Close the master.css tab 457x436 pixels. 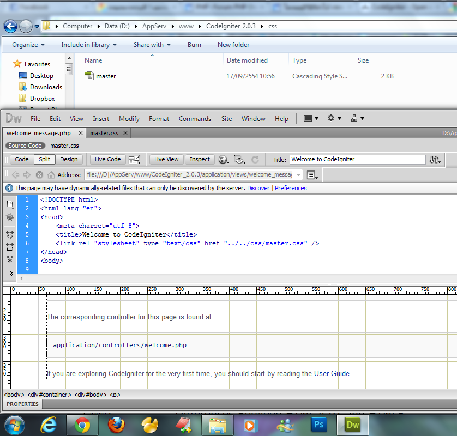(x=125, y=133)
